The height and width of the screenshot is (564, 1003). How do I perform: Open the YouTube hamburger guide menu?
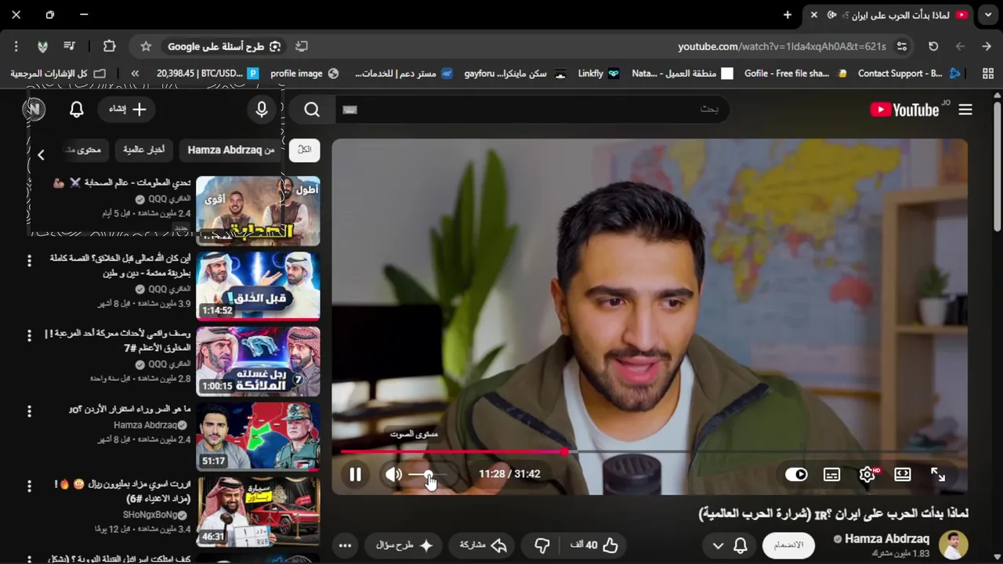point(965,110)
